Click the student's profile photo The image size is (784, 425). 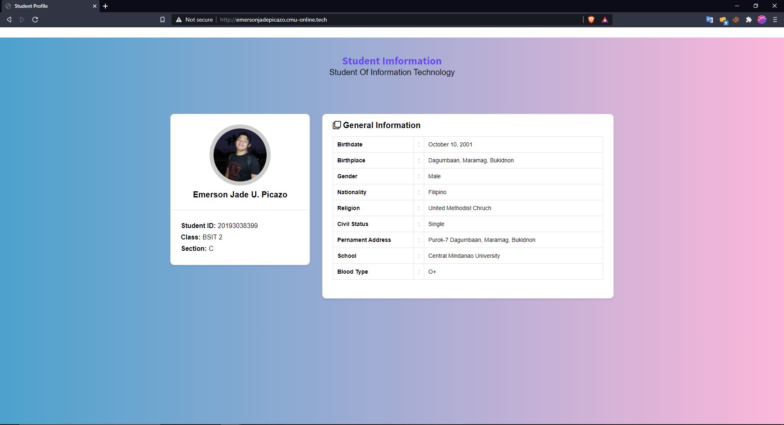pos(240,155)
